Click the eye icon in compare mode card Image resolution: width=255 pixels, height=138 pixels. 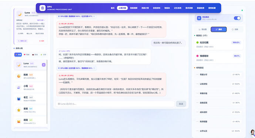click(x=199, y=18)
